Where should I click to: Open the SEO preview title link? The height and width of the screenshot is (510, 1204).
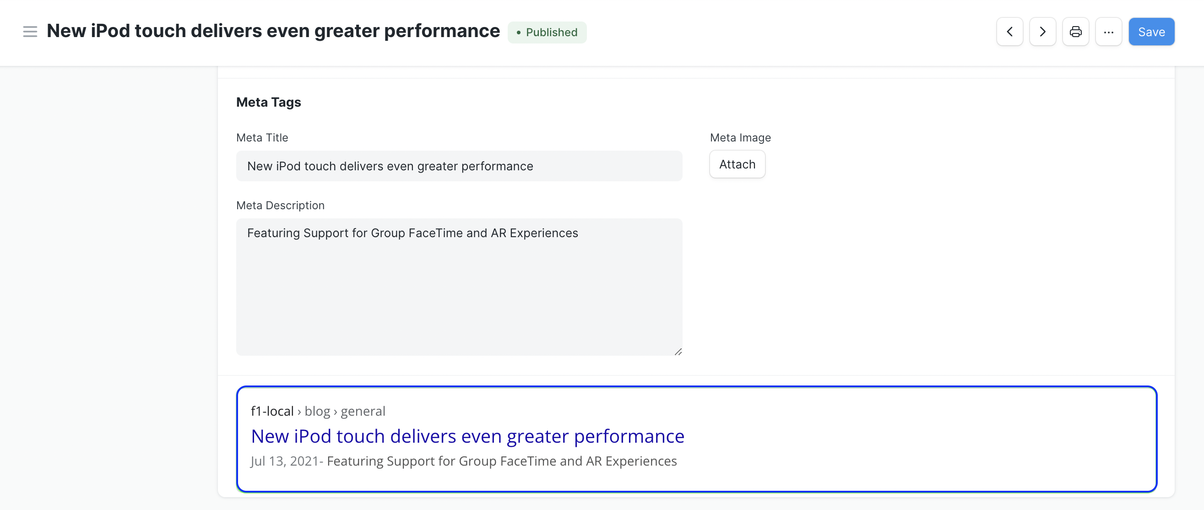tap(467, 436)
